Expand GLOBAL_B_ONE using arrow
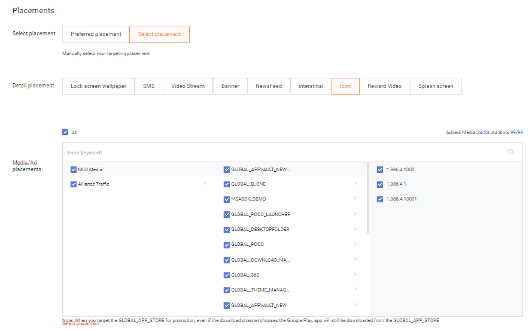Viewport: 529px width, 334px height. tap(355, 184)
